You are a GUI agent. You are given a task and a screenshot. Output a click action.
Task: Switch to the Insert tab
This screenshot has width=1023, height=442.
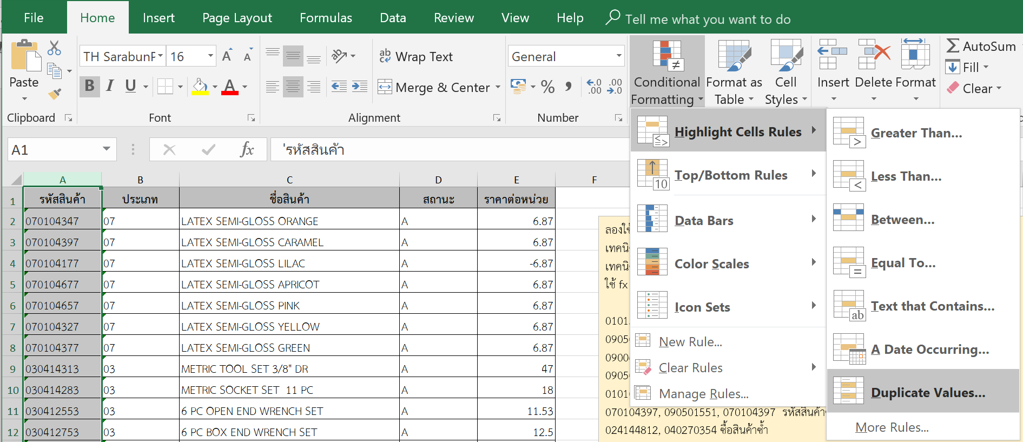(x=159, y=18)
